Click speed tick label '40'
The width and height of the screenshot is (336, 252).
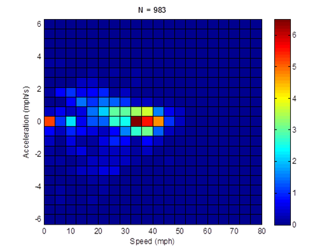[152, 231]
